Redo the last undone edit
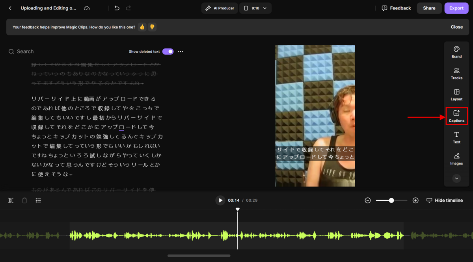This screenshot has height=262, width=473. pyautogui.click(x=128, y=8)
